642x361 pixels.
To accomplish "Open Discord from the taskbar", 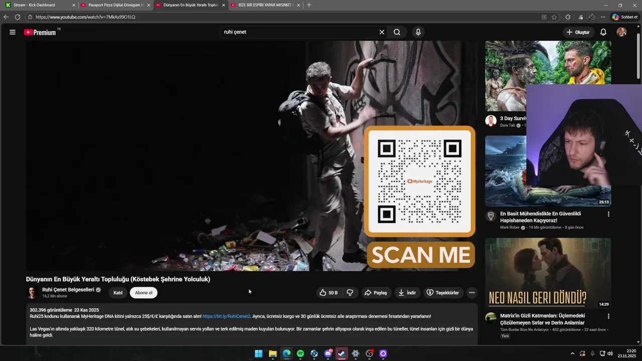I will pyautogui.click(x=328, y=353).
